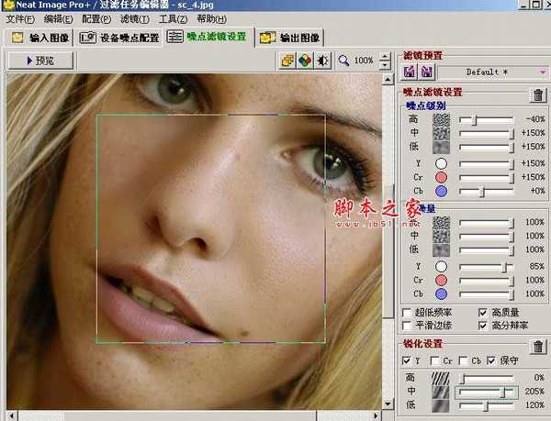Click the brightness contrast icon

pos(322,61)
